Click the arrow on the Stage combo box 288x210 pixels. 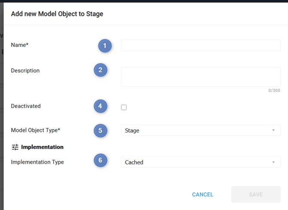coord(273,131)
